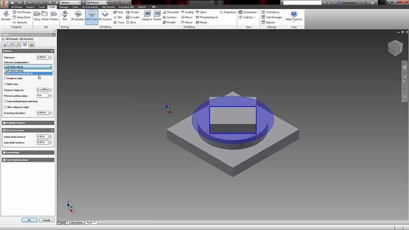Open CAM Options
This screenshot has width=409, height=230.
click(268, 22)
